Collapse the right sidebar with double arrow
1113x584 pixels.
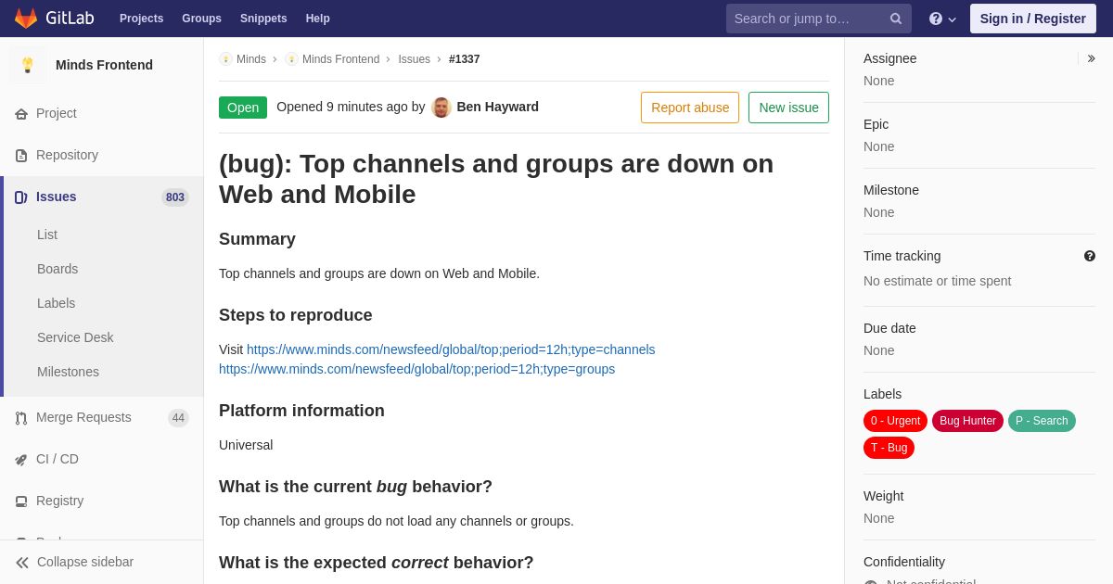[1091, 58]
